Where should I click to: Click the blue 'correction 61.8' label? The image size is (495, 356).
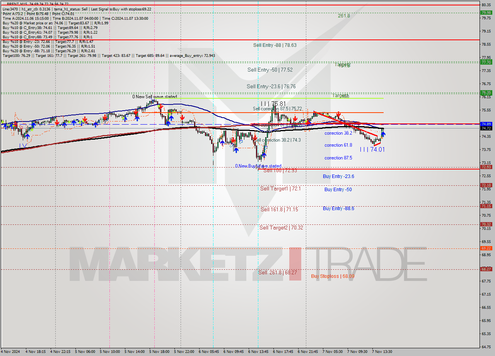338,145
